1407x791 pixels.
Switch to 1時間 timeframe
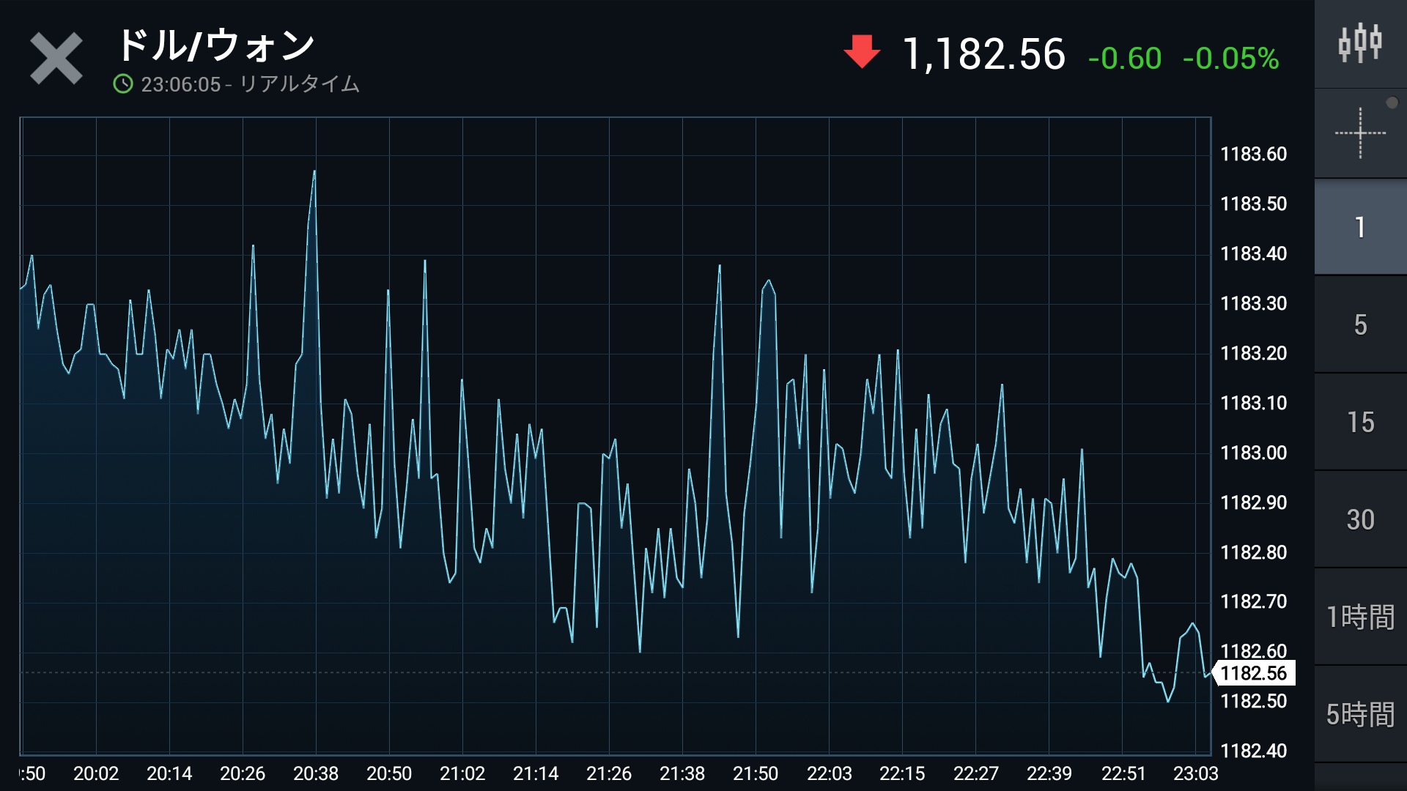click(x=1360, y=617)
